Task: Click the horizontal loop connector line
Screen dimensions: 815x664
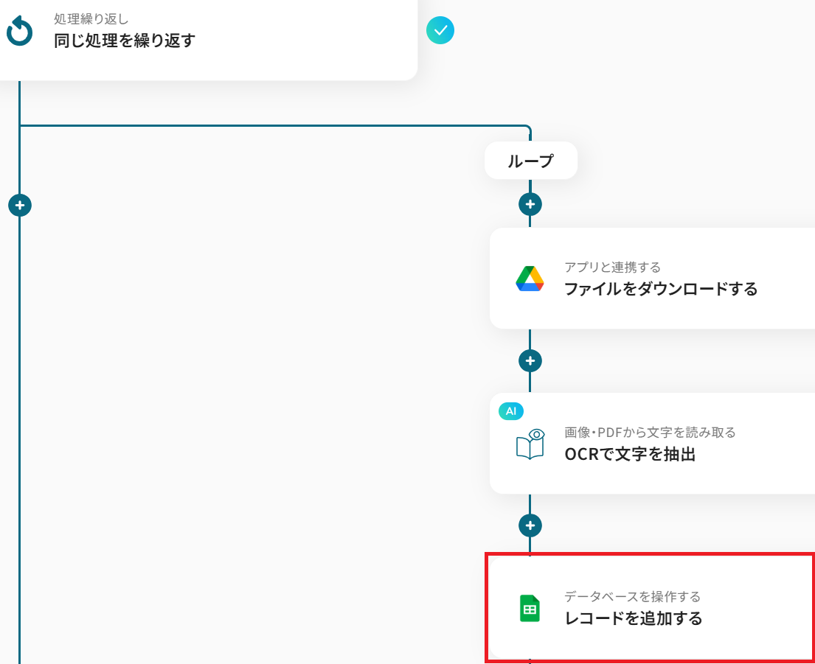Action: pos(273,125)
